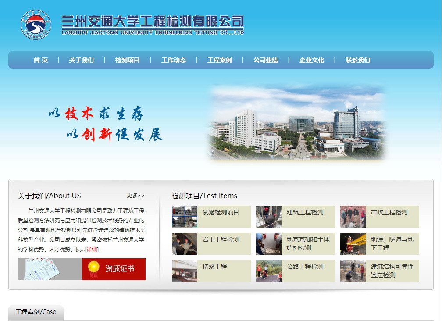
Task: Click the round university company logo
Action: tap(36, 25)
